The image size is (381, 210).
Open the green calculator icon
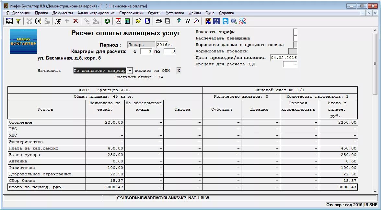click(127, 21)
